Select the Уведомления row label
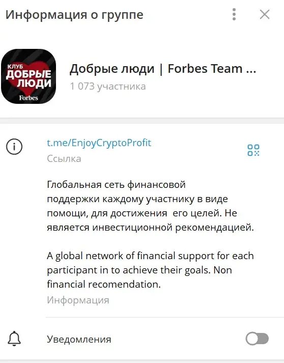This screenshot has width=284, height=363. pos(79,339)
